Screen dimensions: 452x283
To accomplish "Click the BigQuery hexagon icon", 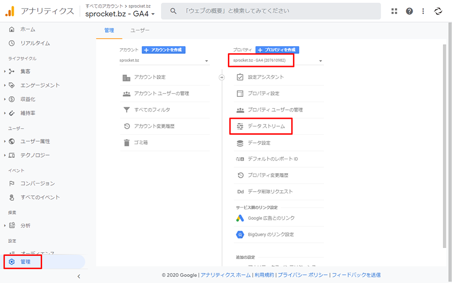I will click(240, 235).
